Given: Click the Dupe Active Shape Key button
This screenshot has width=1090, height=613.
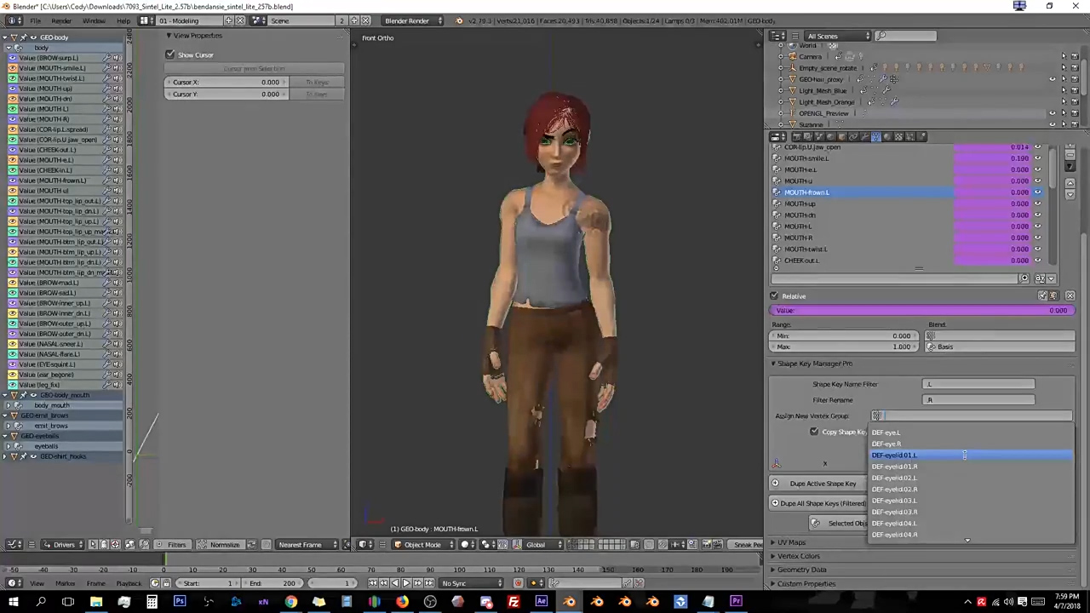Looking at the screenshot, I should pyautogui.click(x=822, y=484).
